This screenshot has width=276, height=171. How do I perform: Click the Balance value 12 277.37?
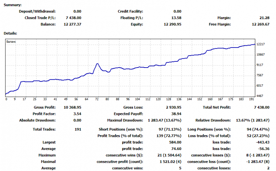pyautogui.click(x=72, y=24)
